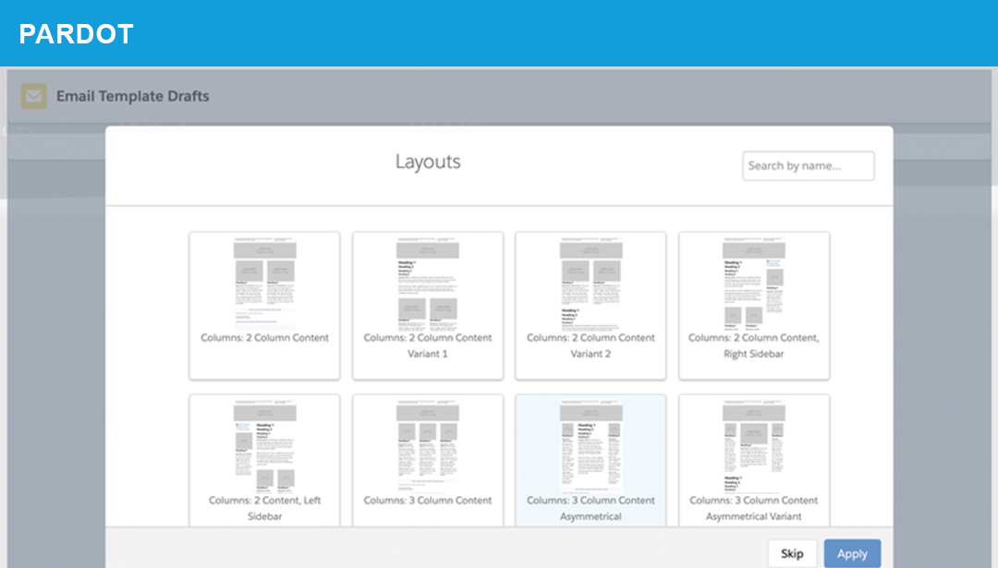Click the envelope Email Template Drafts icon
The width and height of the screenshot is (998, 568).
coord(34,96)
